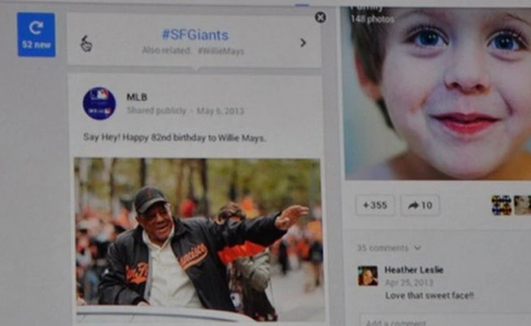Click the 'Love that sweet face!!' comment text
This screenshot has width=531, height=326.
coord(429,296)
